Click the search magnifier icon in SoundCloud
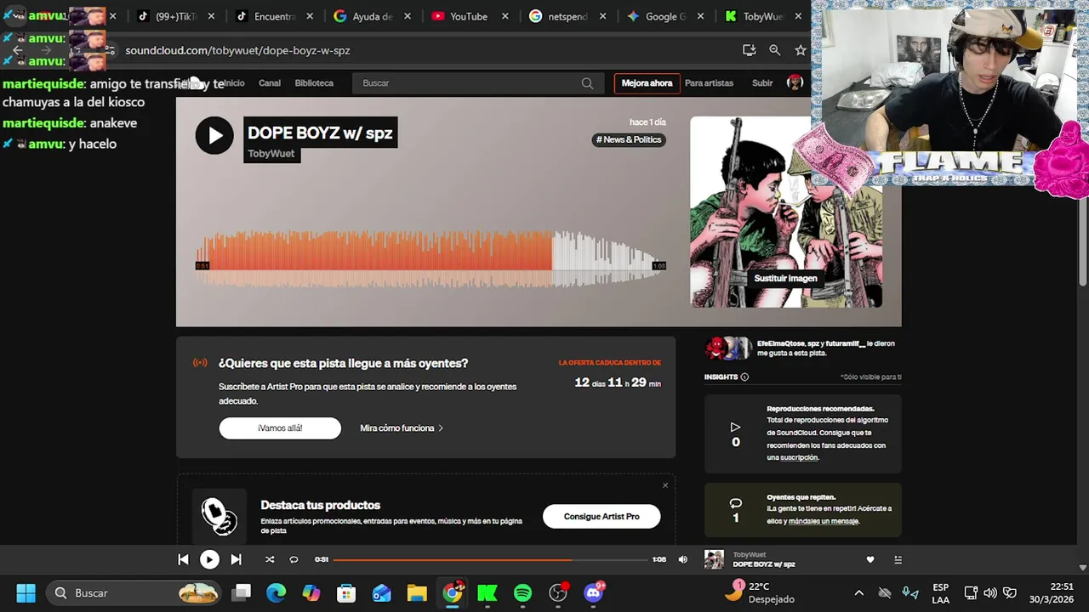This screenshot has width=1089, height=612. [x=587, y=83]
